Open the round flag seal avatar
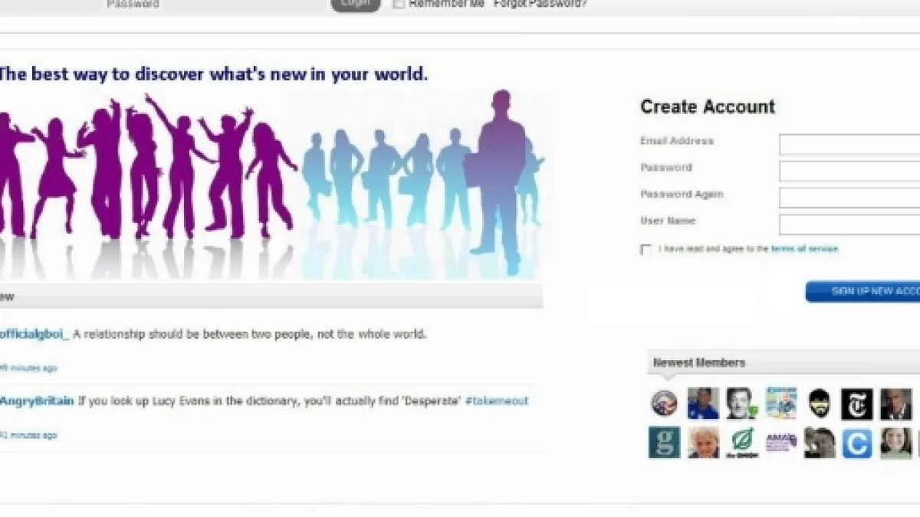 click(664, 404)
